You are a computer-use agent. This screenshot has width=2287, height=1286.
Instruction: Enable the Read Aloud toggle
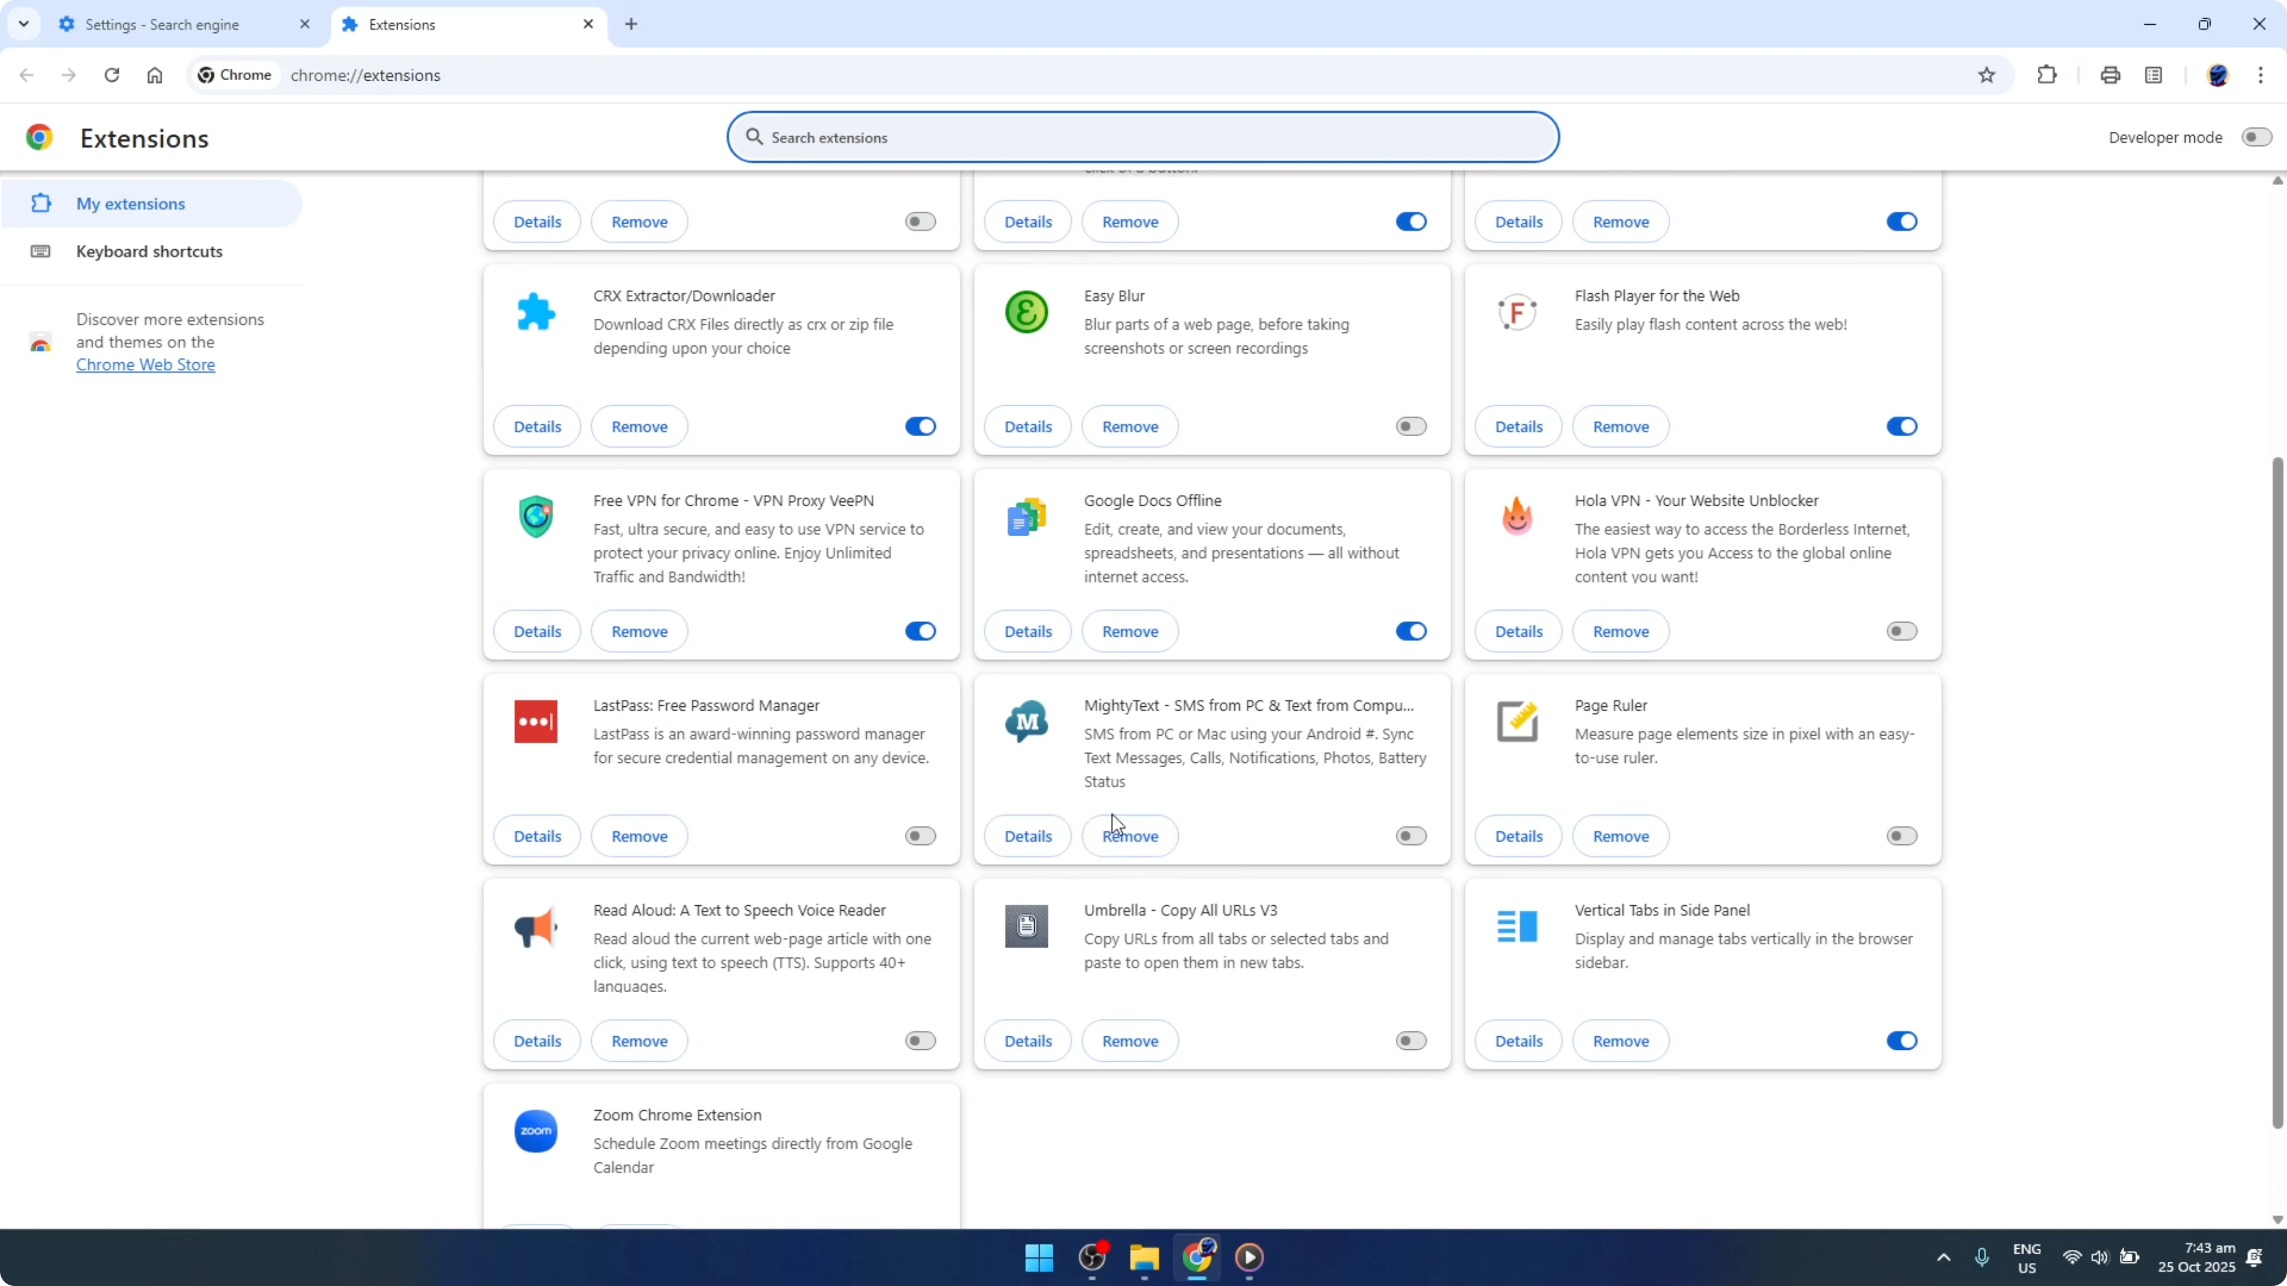click(x=920, y=1041)
